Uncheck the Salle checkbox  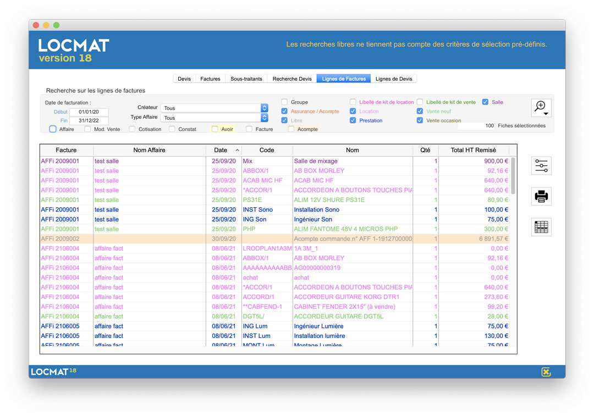(485, 102)
